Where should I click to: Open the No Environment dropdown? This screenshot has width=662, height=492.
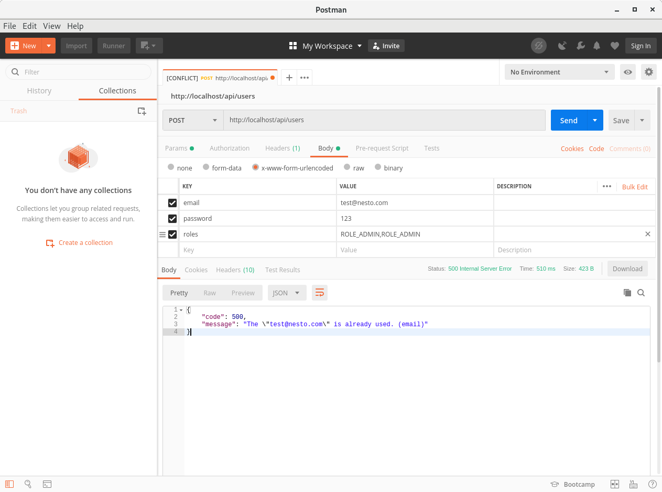559,72
